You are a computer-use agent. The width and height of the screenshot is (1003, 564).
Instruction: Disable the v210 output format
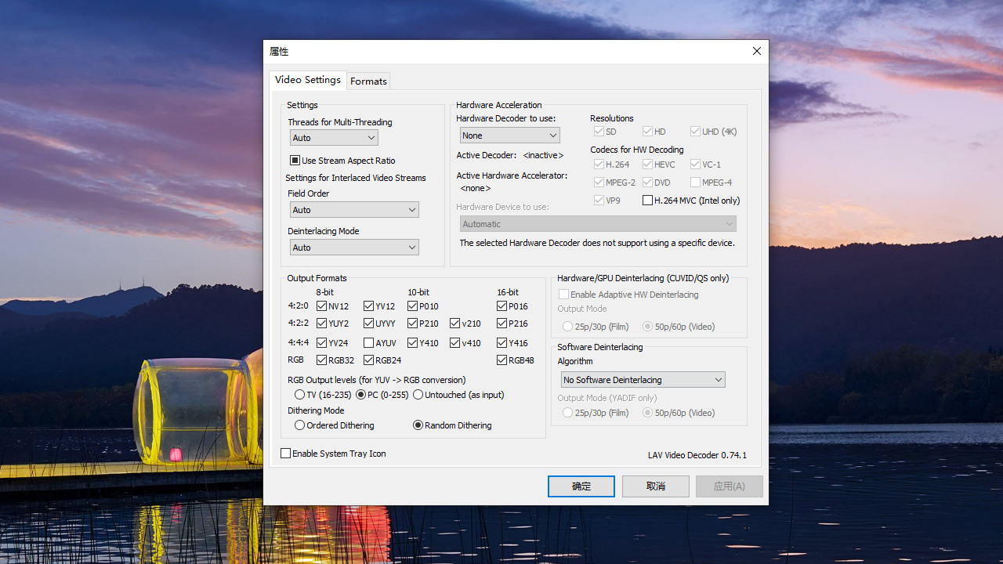[455, 324]
